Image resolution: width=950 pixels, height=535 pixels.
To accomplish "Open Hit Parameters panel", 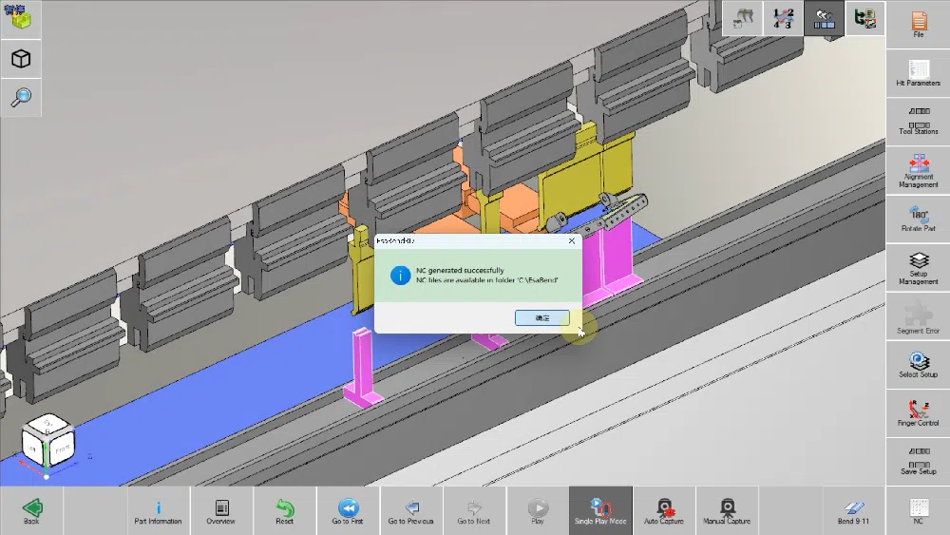I will pos(918,73).
